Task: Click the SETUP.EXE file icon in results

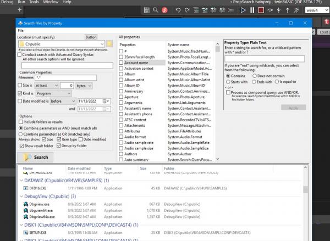Action: [x=26, y=233]
